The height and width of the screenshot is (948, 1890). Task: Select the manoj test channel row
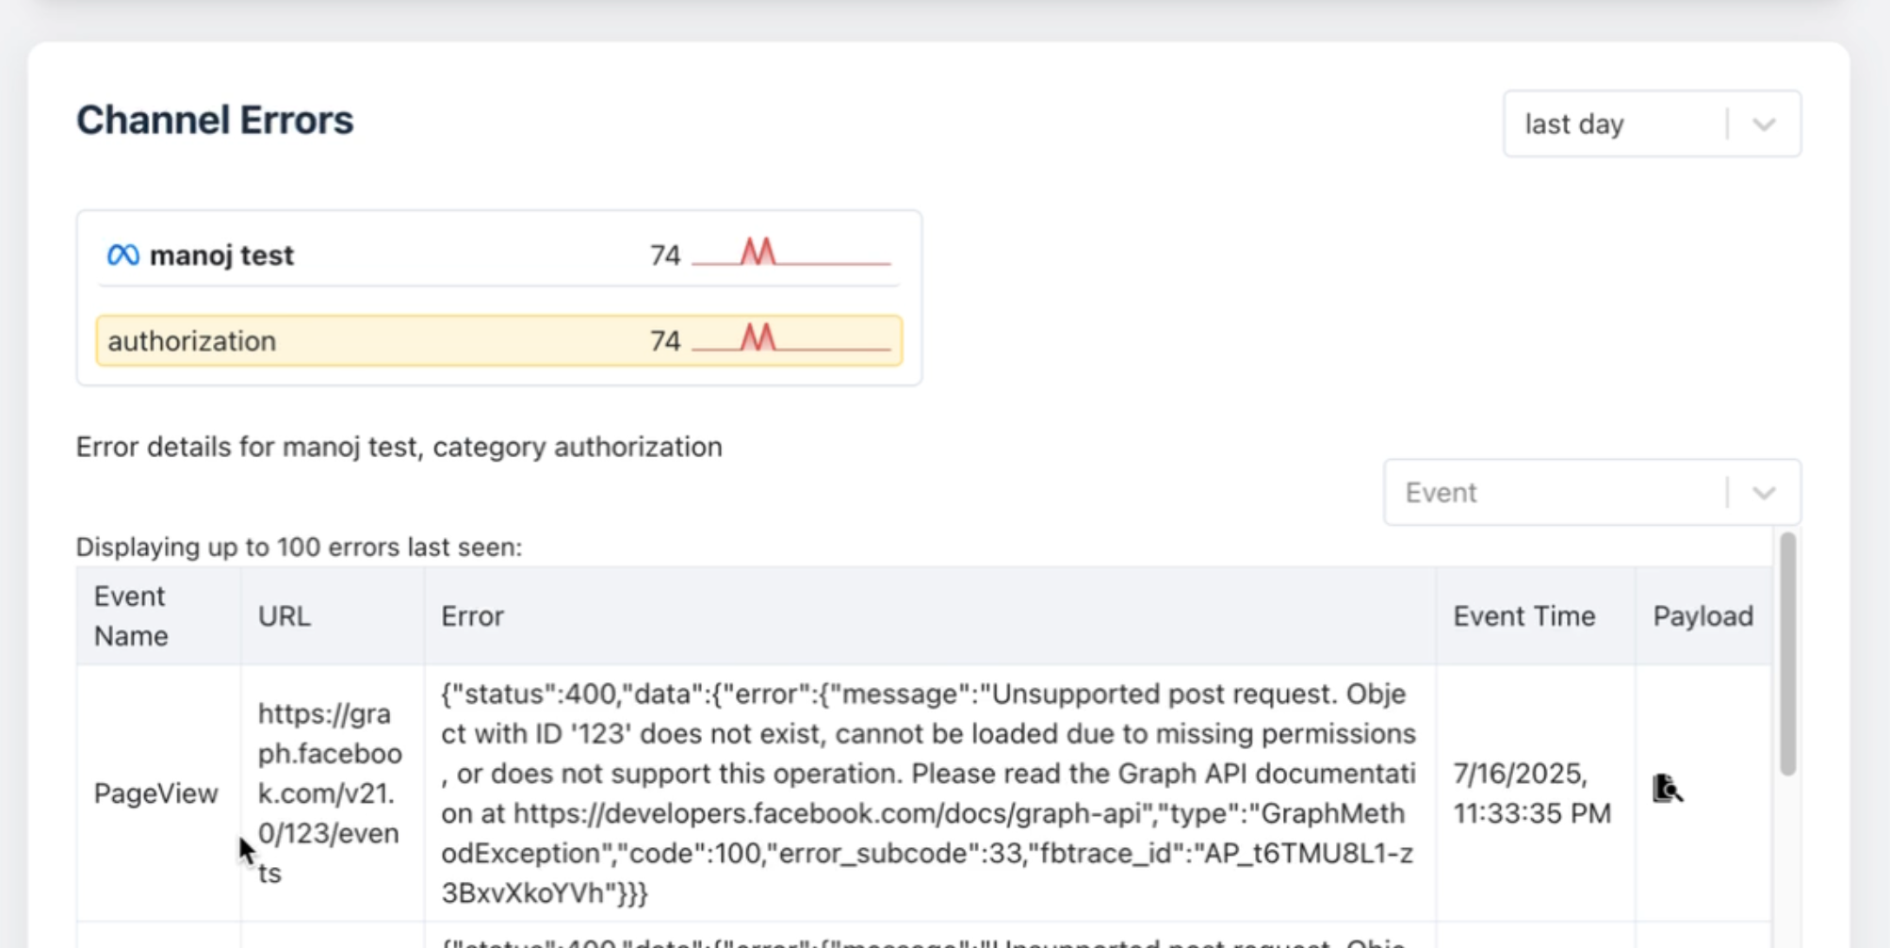(x=377, y=254)
